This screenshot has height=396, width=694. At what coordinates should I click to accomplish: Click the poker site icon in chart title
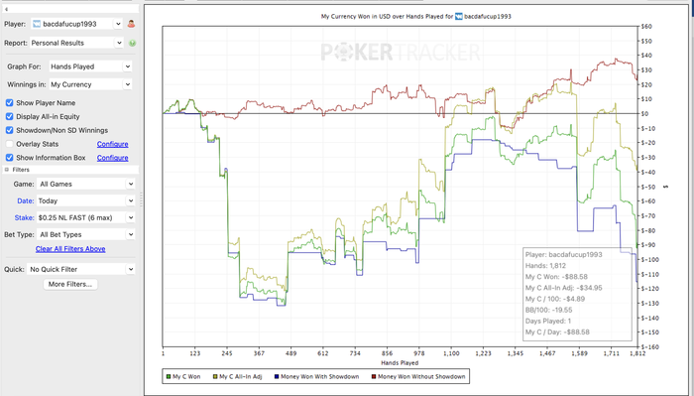[x=458, y=17]
